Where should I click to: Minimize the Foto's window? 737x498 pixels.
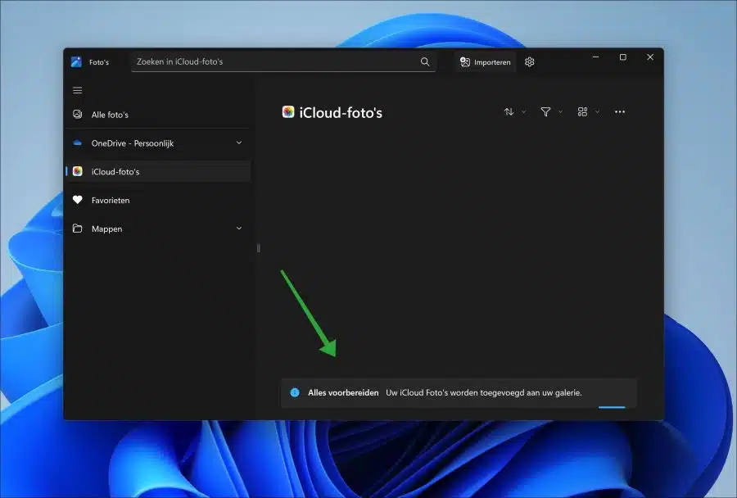(x=595, y=57)
